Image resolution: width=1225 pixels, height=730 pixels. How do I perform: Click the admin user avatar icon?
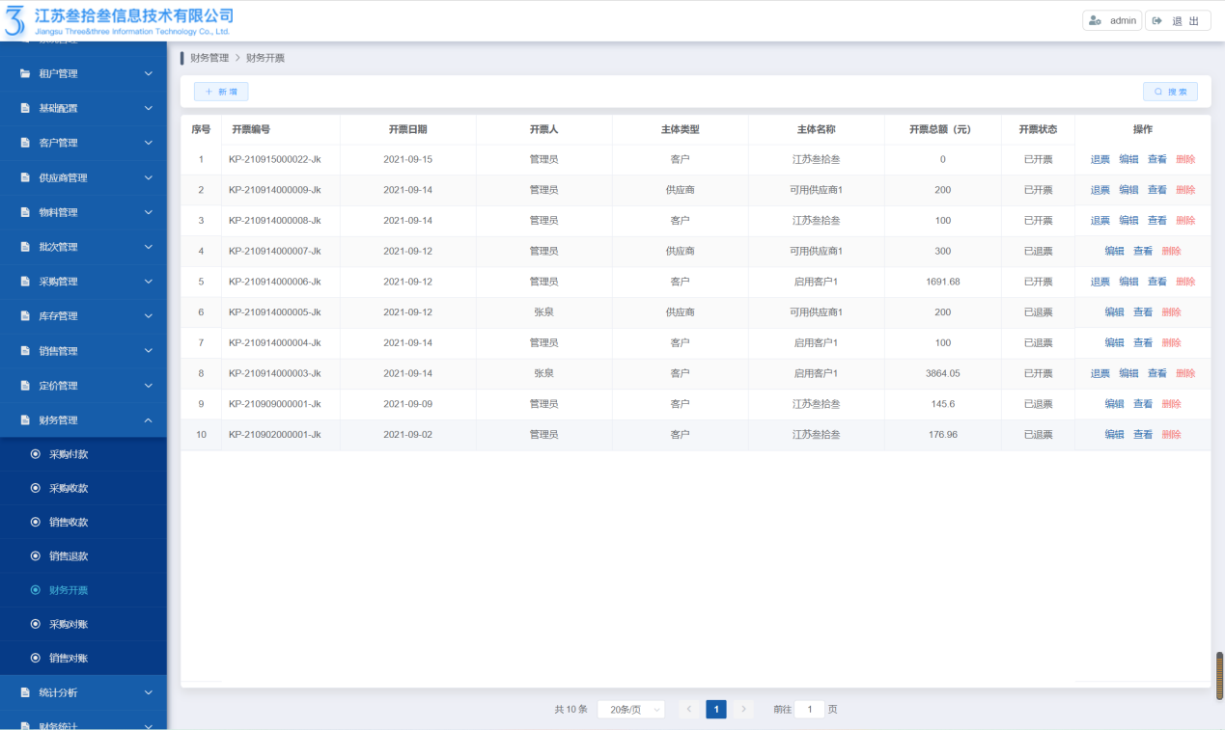[1095, 21]
